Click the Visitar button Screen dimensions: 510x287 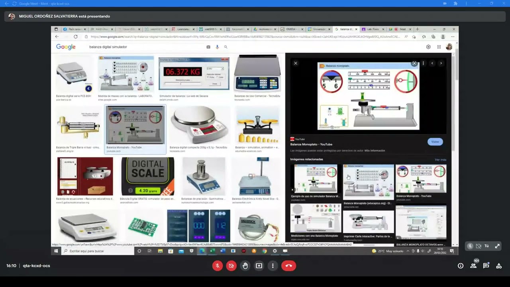[x=435, y=142]
